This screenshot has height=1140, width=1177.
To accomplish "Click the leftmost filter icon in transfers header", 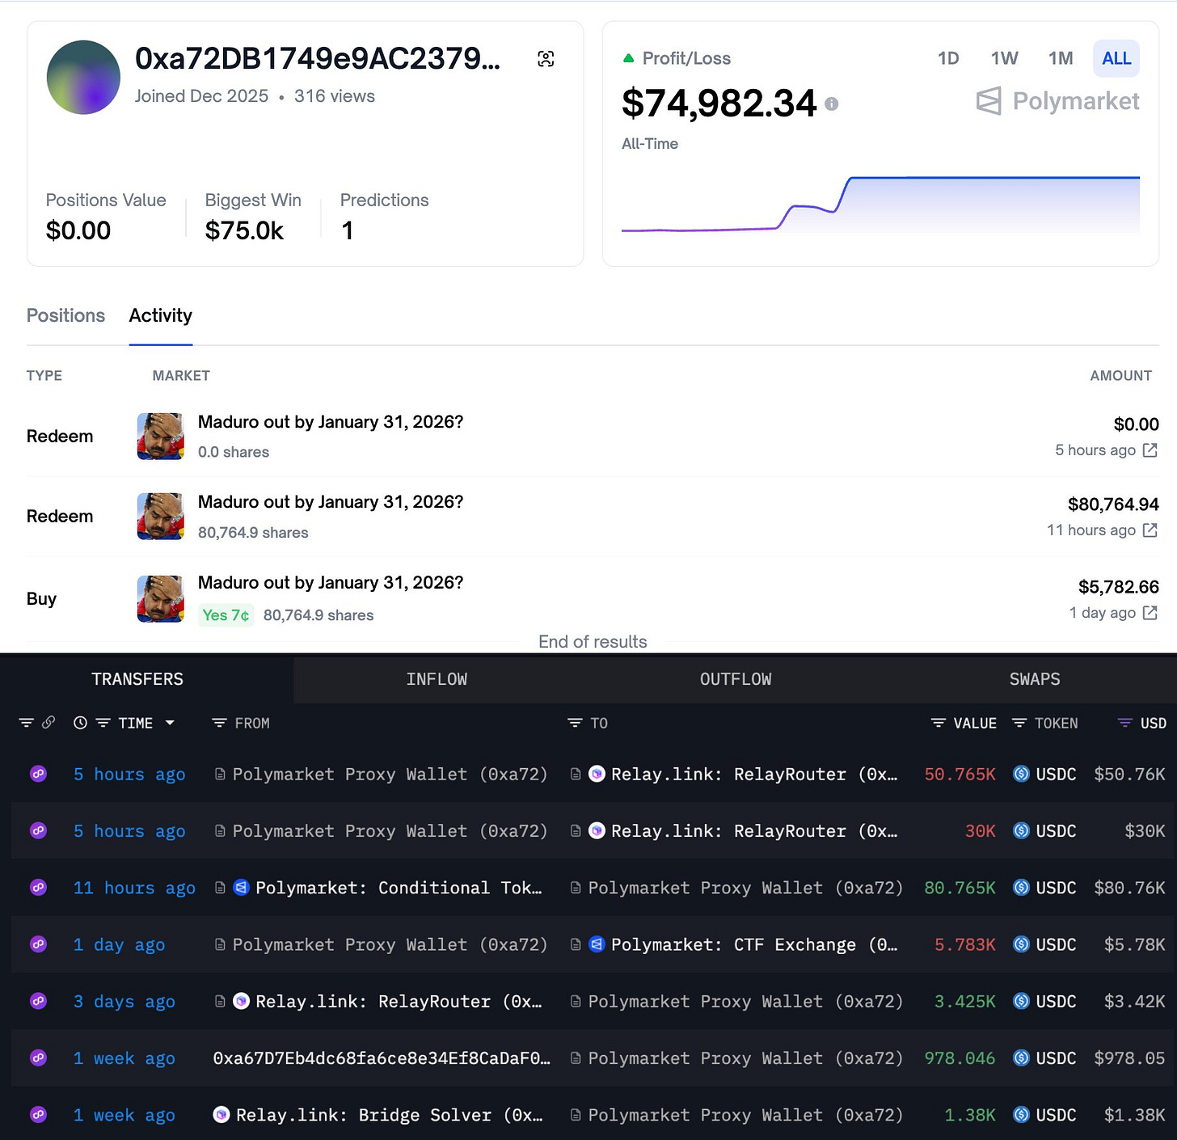I will coord(27,723).
